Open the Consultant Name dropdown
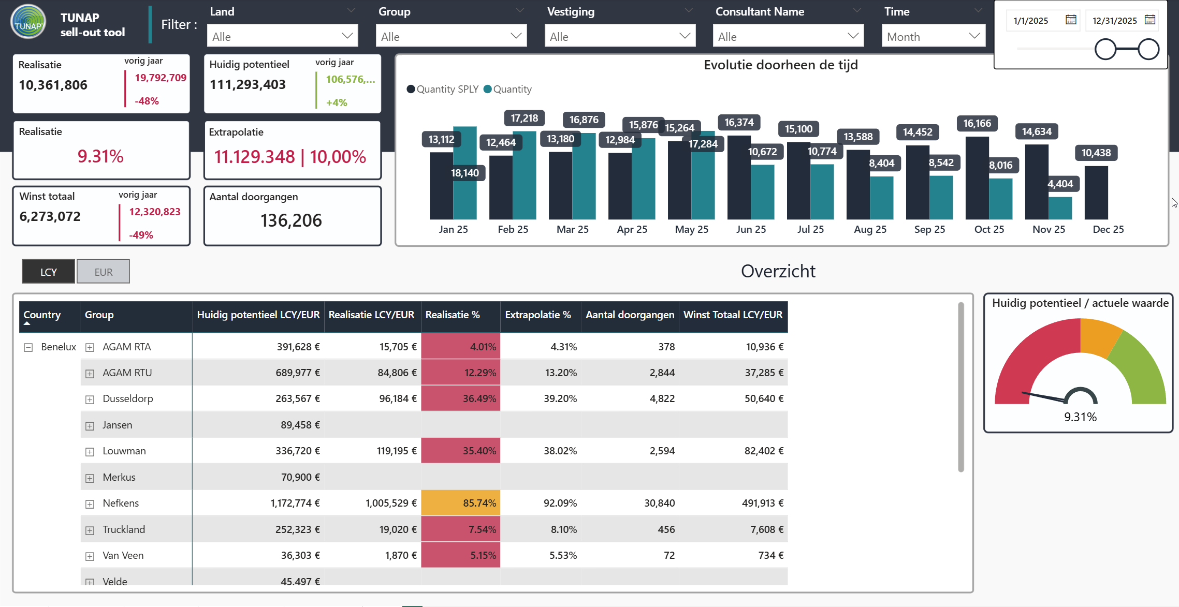The image size is (1179, 607). [x=788, y=36]
